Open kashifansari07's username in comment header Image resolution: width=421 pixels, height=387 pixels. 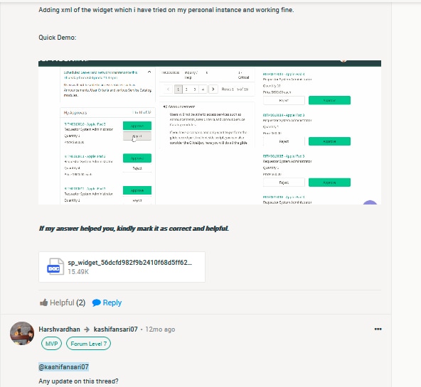pyautogui.click(x=115, y=329)
